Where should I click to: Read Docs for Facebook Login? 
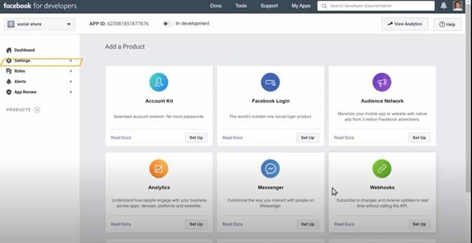click(x=232, y=138)
